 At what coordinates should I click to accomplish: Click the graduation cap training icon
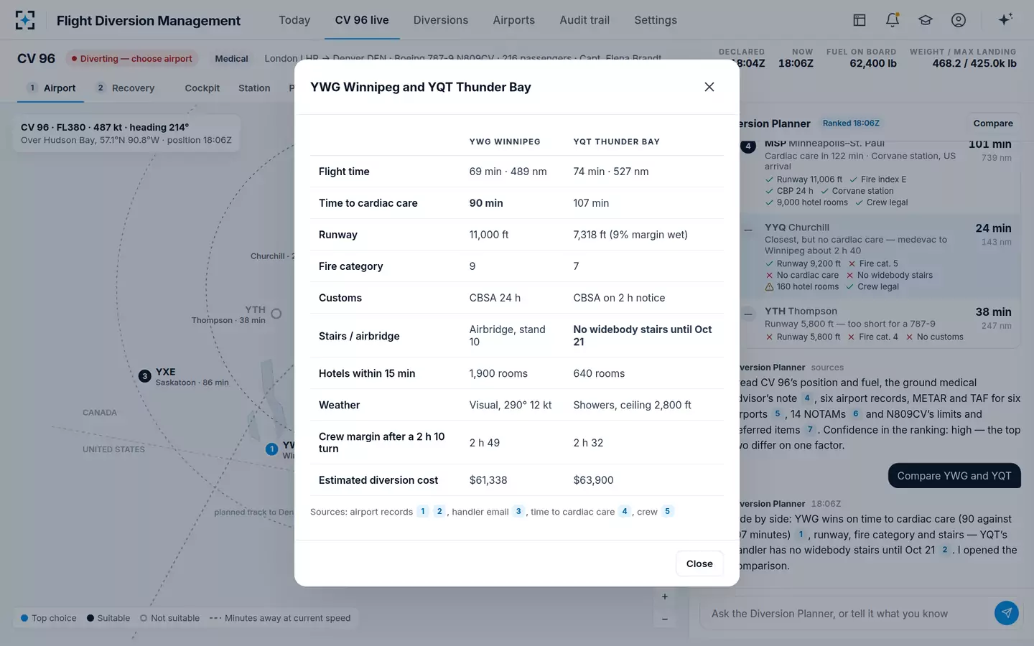coord(926,20)
